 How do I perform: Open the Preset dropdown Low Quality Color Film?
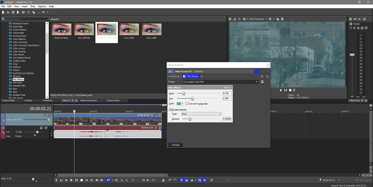(x=220, y=82)
